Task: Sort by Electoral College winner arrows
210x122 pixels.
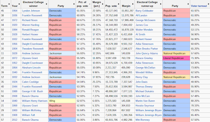Action: (x=46, y=4)
